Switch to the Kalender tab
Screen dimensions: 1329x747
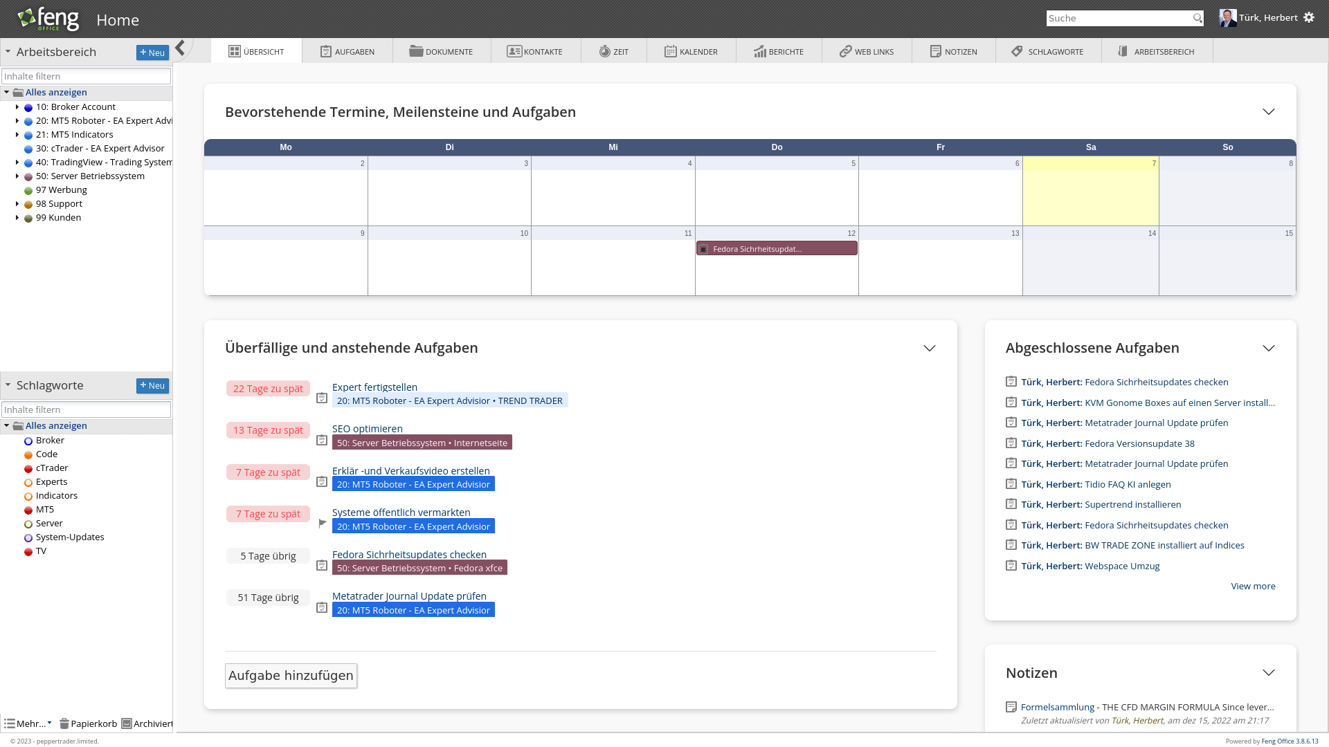(691, 51)
